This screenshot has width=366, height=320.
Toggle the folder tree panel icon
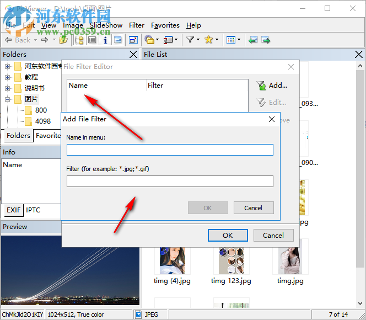pos(79,40)
